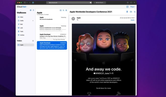Show Safari sidebar
Screen dimensions: 166x97
[25, 2]
